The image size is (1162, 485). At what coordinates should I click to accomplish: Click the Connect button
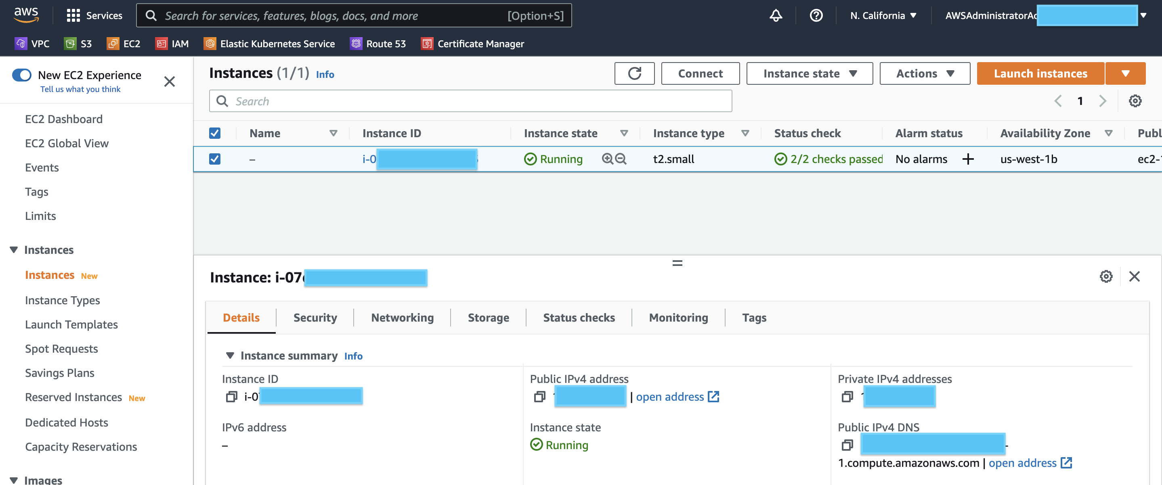[700, 73]
